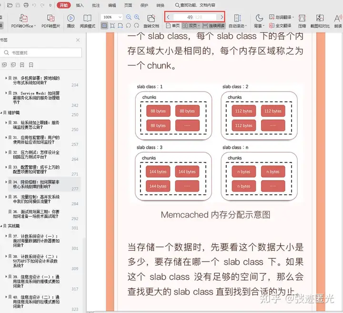
Task: Click the 旋转文档 rotate document button
Action: click(x=151, y=21)
